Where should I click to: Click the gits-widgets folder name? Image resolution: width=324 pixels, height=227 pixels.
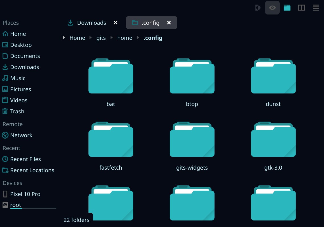pos(192,168)
